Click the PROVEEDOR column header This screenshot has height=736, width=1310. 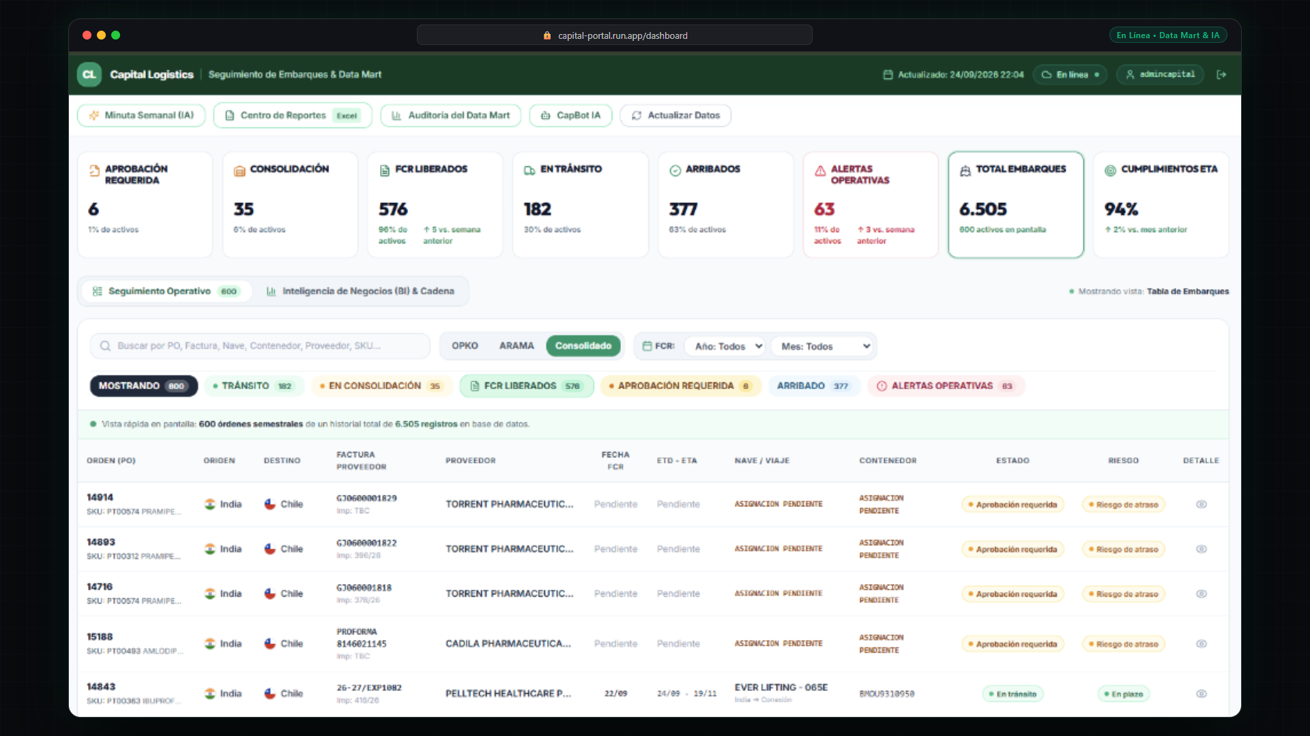tap(471, 461)
